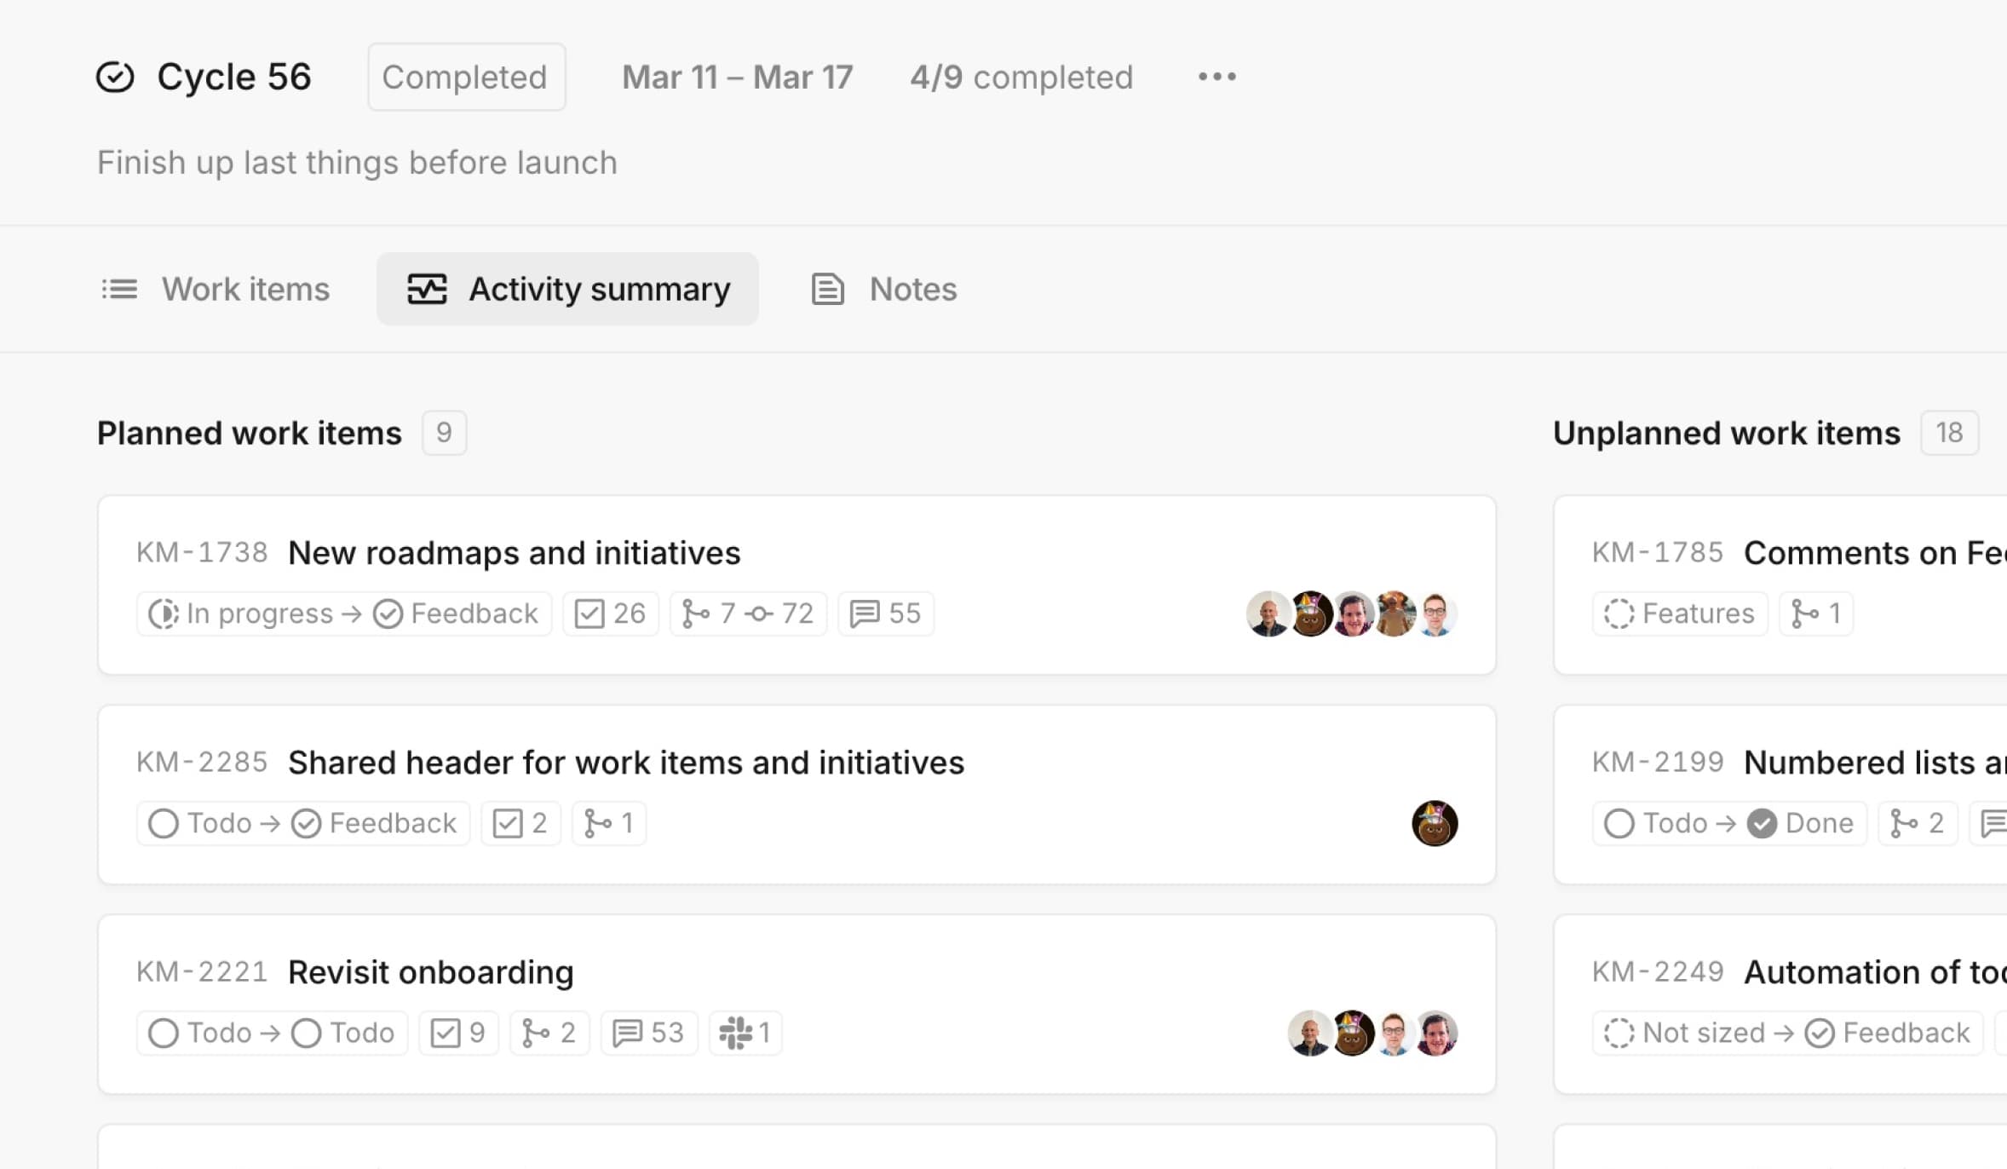This screenshot has height=1169, width=2007.
Task: Click the 53 comments badge on KM-2221
Action: (648, 1033)
